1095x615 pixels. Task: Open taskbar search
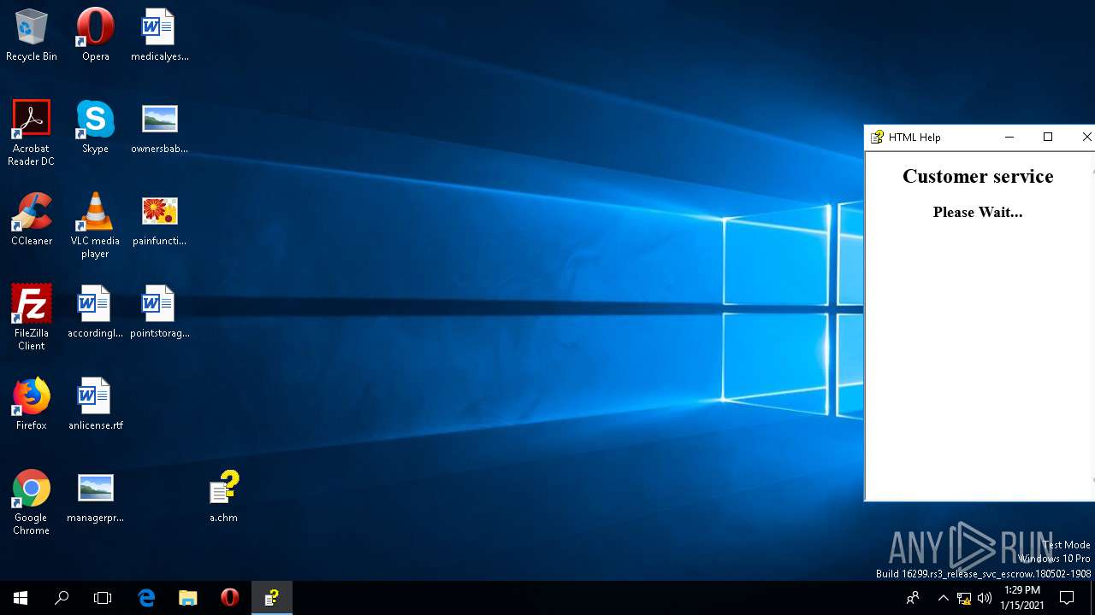pyautogui.click(x=62, y=598)
